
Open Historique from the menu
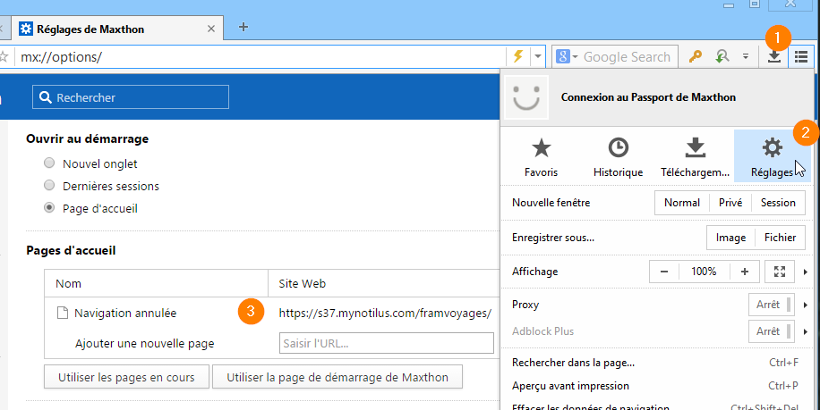619,156
